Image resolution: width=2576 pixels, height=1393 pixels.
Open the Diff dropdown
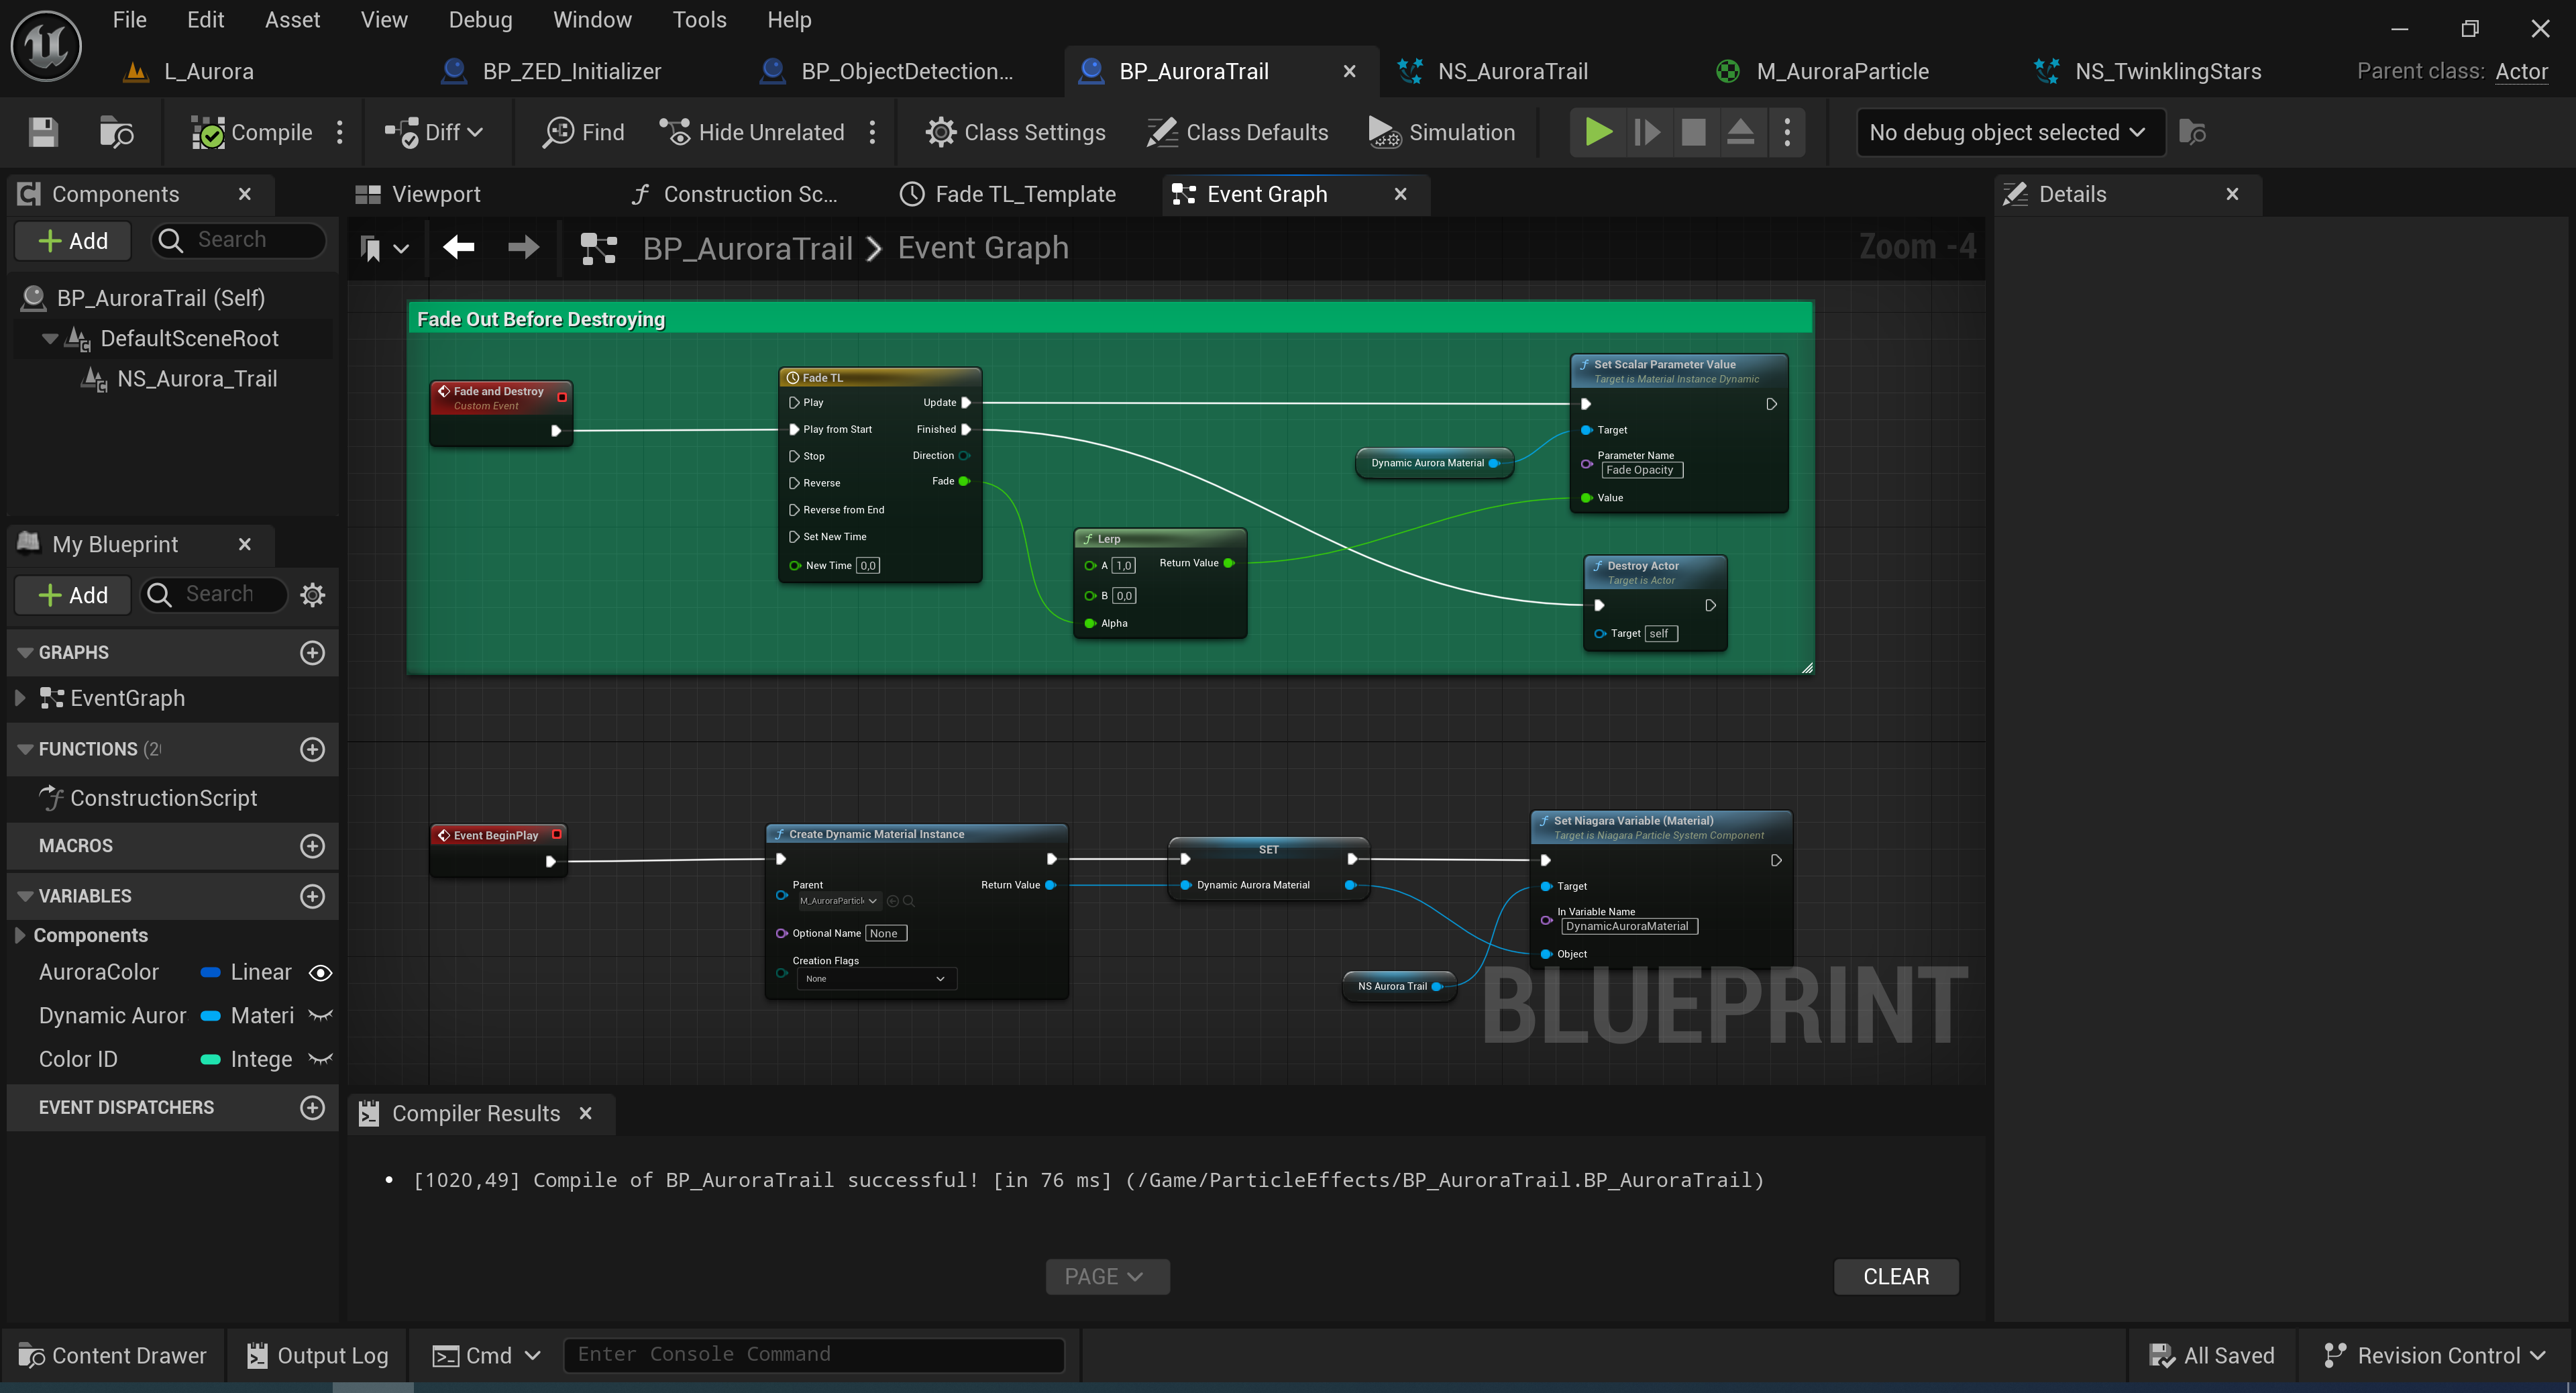tap(434, 132)
